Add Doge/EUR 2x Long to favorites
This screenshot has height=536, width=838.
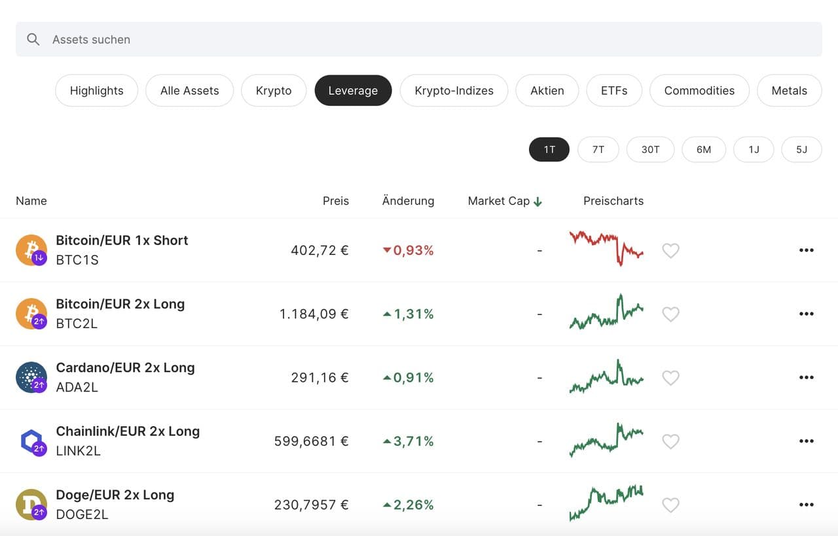(x=670, y=505)
